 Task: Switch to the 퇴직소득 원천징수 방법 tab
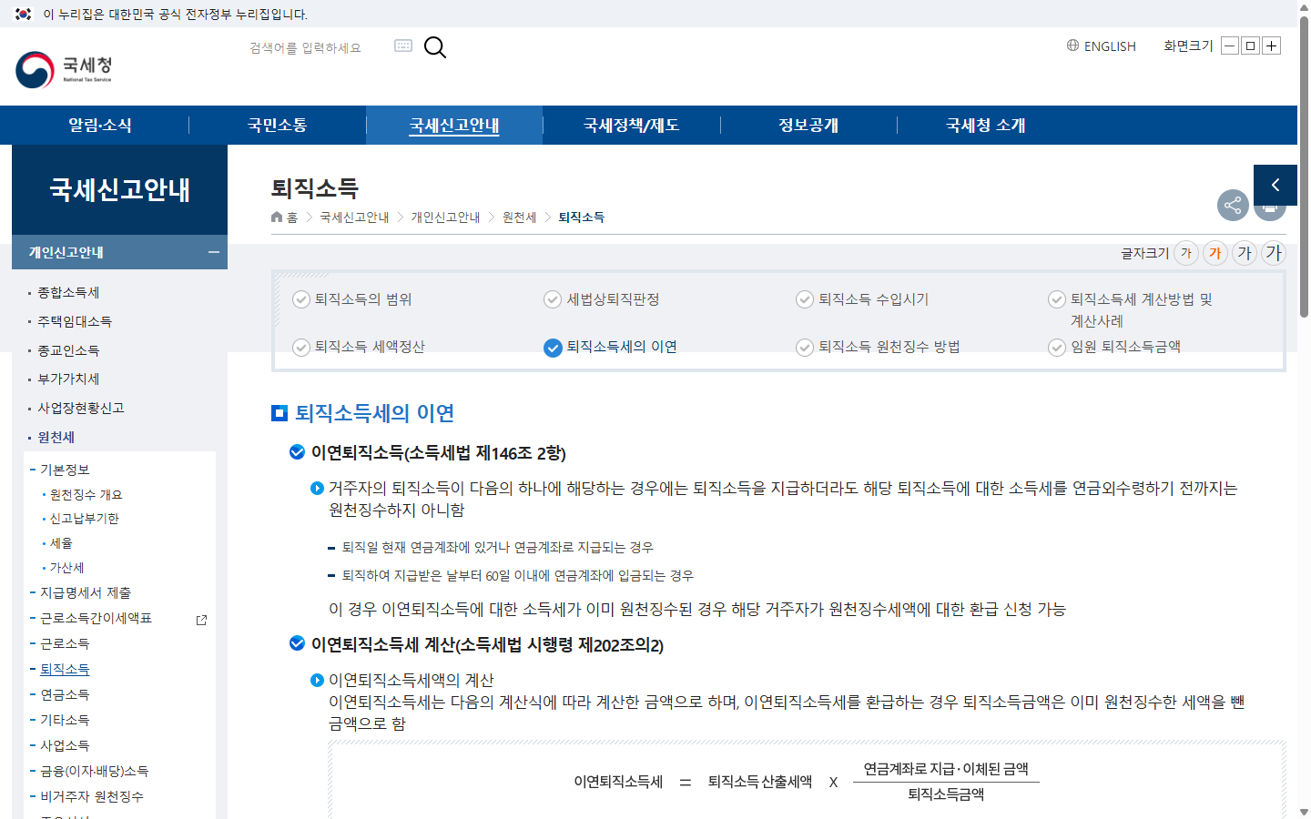[x=878, y=347]
